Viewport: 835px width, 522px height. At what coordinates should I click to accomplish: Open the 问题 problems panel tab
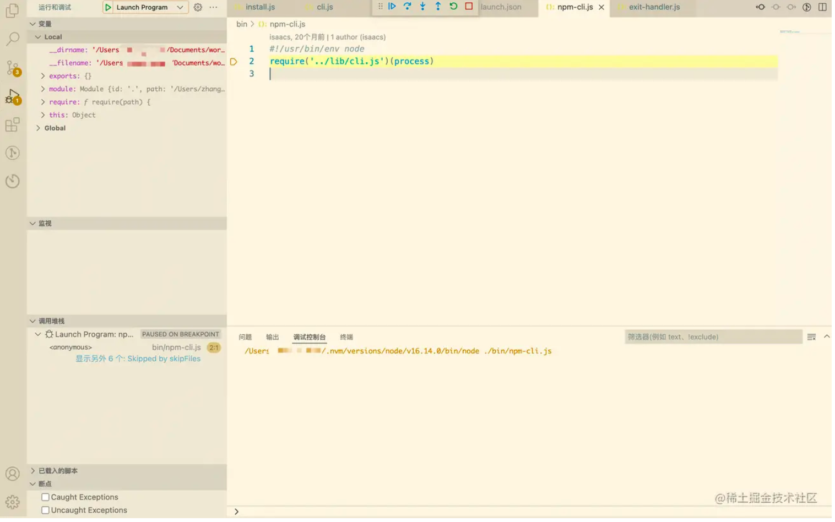click(x=245, y=337)
